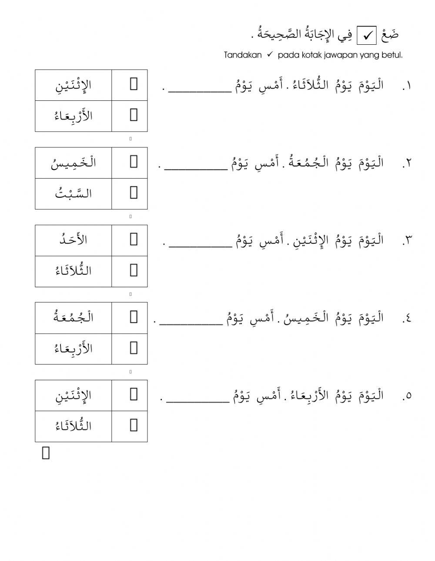Mark the الثلاثاء checkbox in question 3

click(x=134, y=270)
